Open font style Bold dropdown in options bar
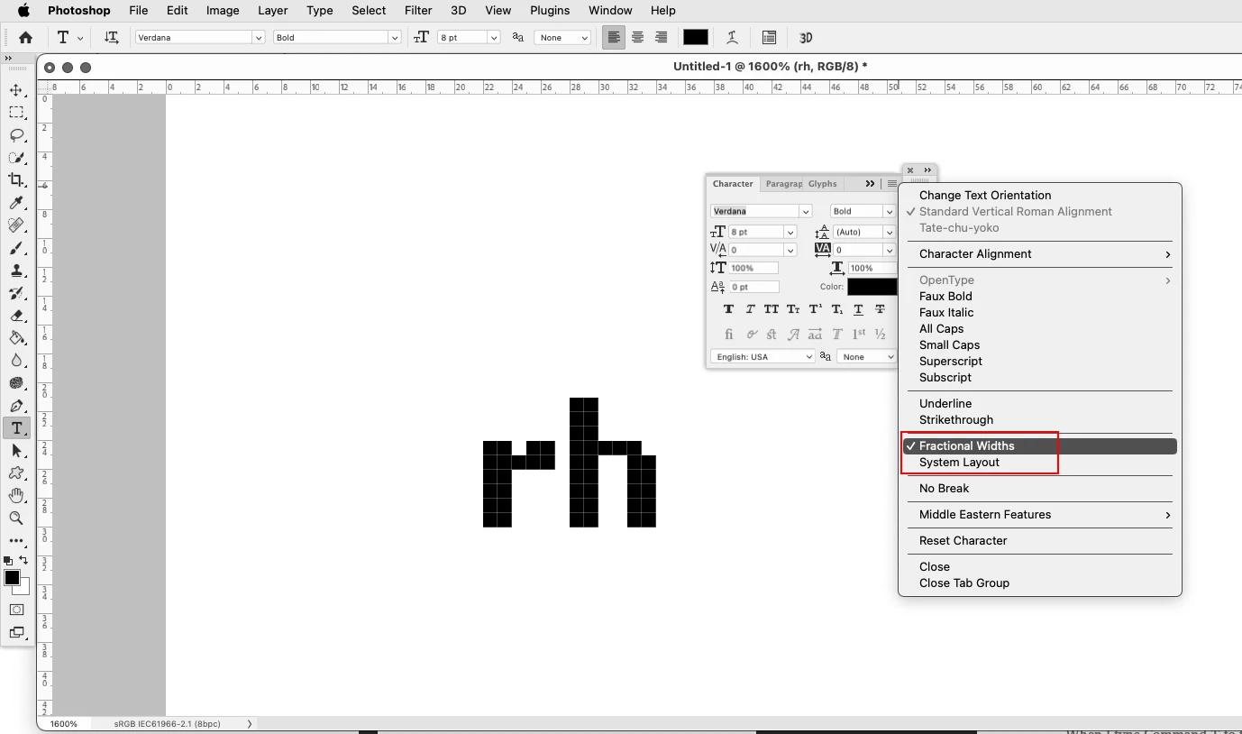 394,38
